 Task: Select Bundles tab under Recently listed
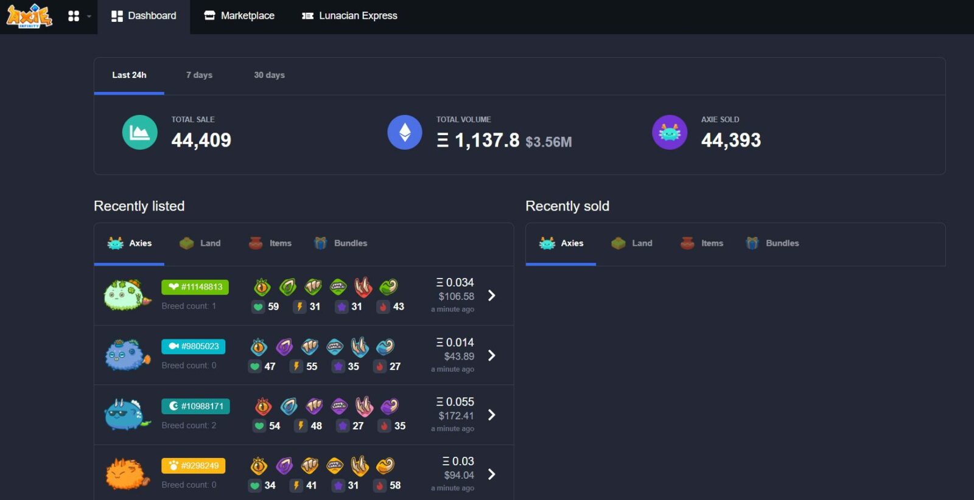coord(340,243)
